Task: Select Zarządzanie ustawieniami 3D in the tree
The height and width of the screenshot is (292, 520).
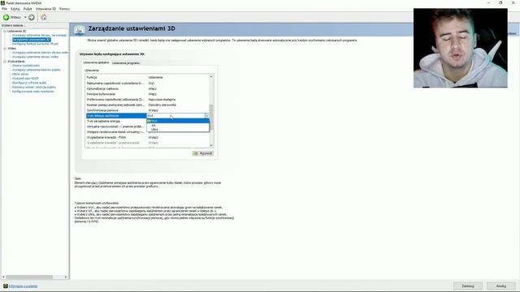Action: tap(32, 40)
